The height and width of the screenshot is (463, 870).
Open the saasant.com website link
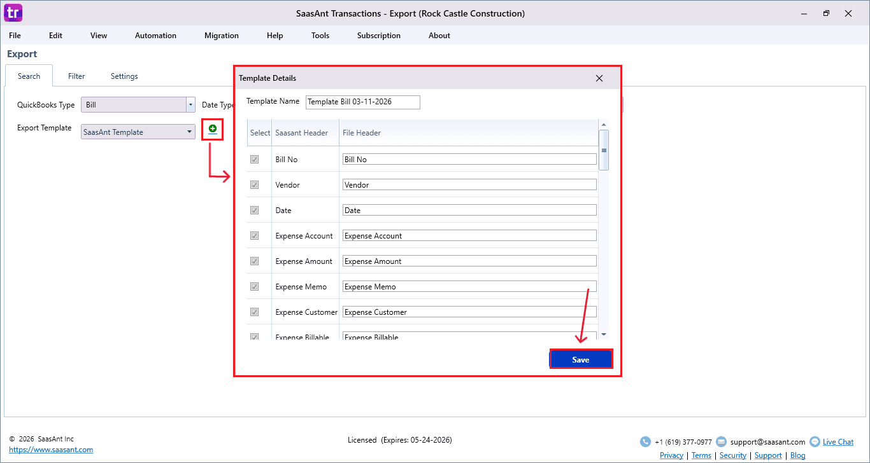coord(51,450)
